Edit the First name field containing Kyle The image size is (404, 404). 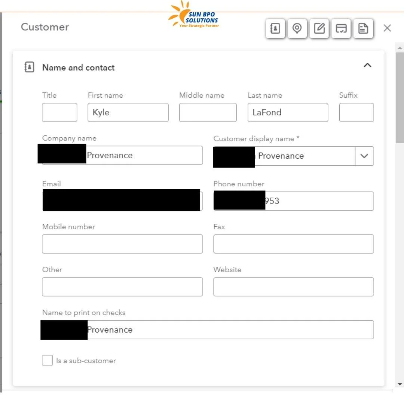128,112
